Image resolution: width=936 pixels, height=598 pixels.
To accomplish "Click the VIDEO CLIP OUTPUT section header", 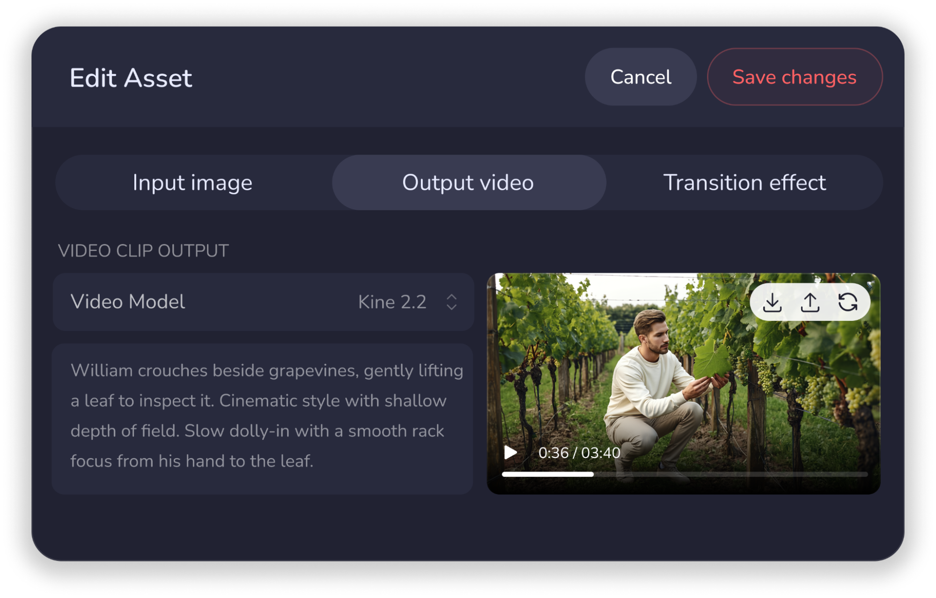I will pos(143,250).
